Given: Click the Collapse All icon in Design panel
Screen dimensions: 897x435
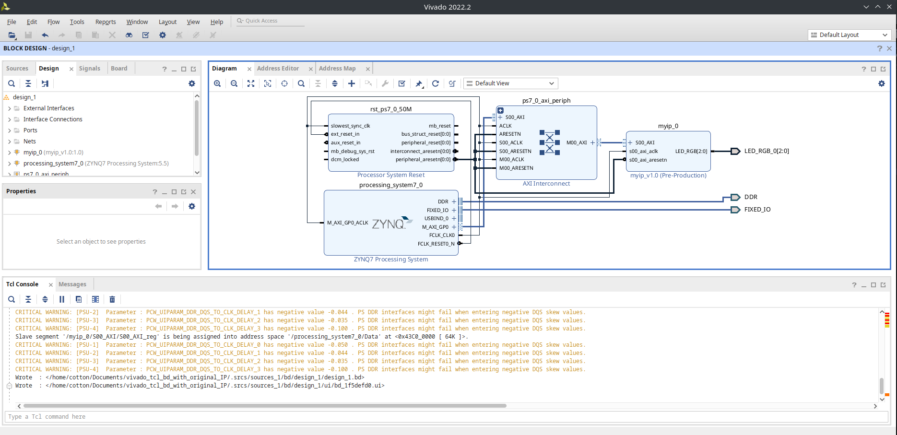Looking at the screenshot, I should pyautogui.click(x=28, y=83).
